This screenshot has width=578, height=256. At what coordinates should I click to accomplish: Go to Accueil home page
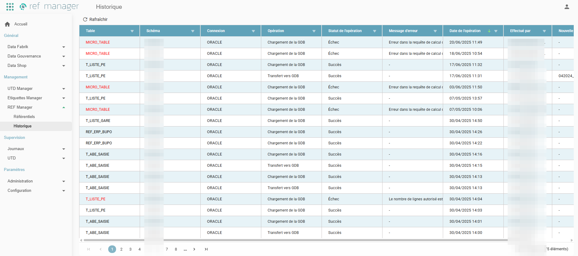(16, 24)
